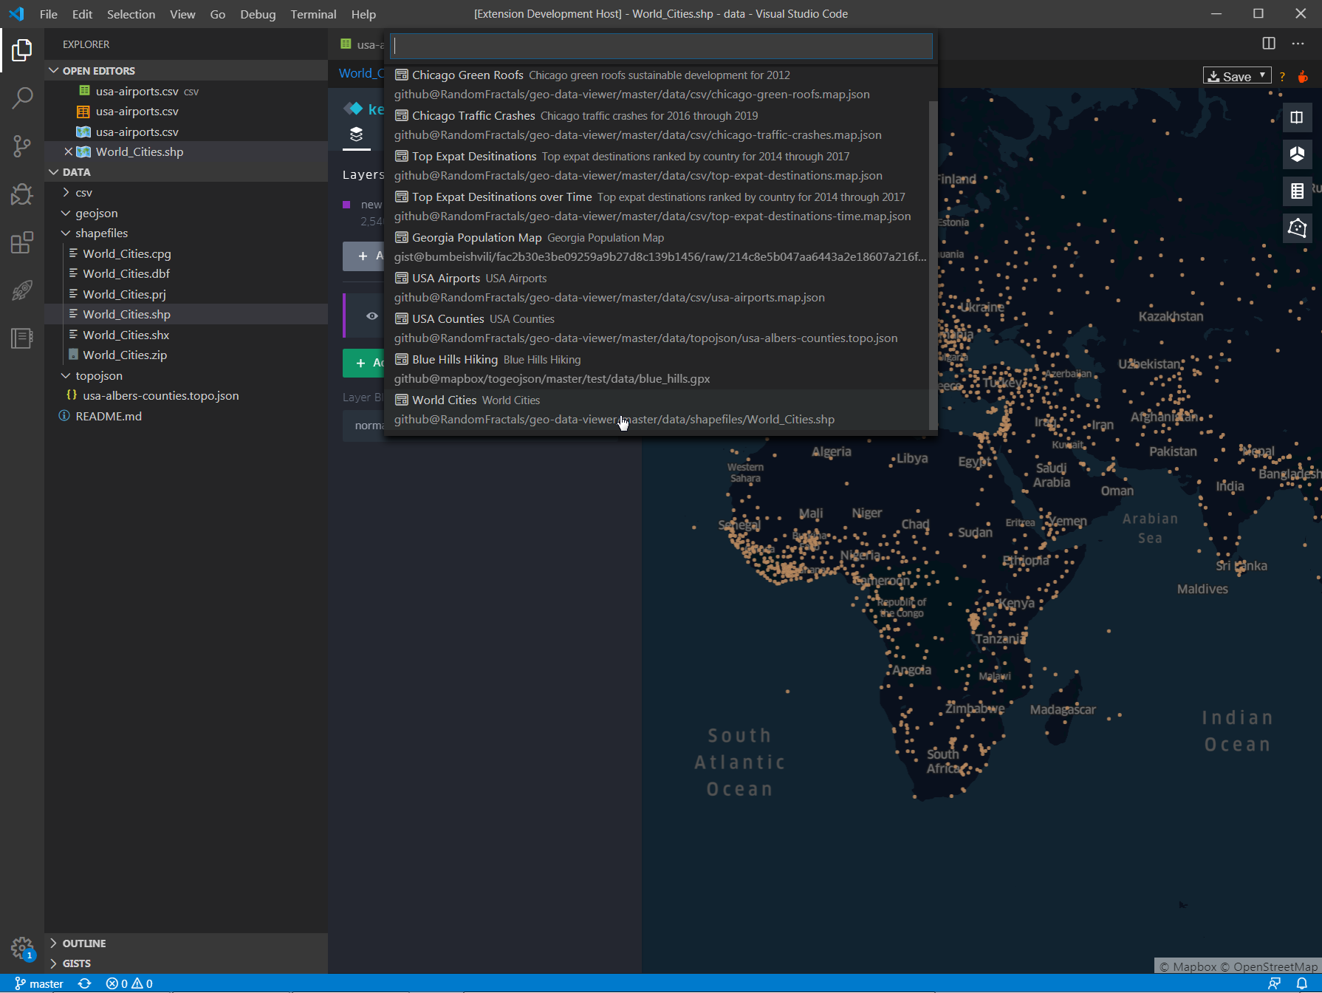Expand the Outline section
This screenshot has width=1322, height=993.
coord(83,943)
